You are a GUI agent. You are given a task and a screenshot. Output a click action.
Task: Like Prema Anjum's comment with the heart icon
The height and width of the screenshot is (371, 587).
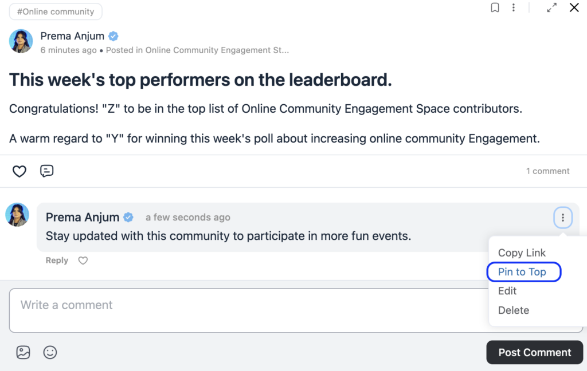click(83, 260)
